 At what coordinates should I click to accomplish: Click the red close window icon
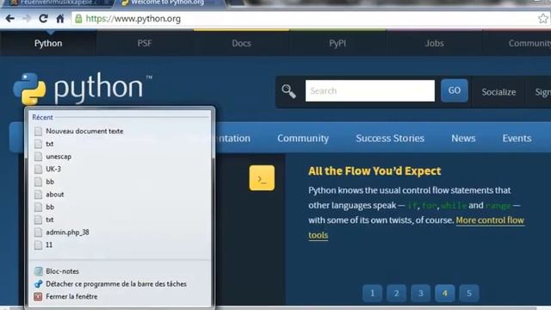point(38,296)
